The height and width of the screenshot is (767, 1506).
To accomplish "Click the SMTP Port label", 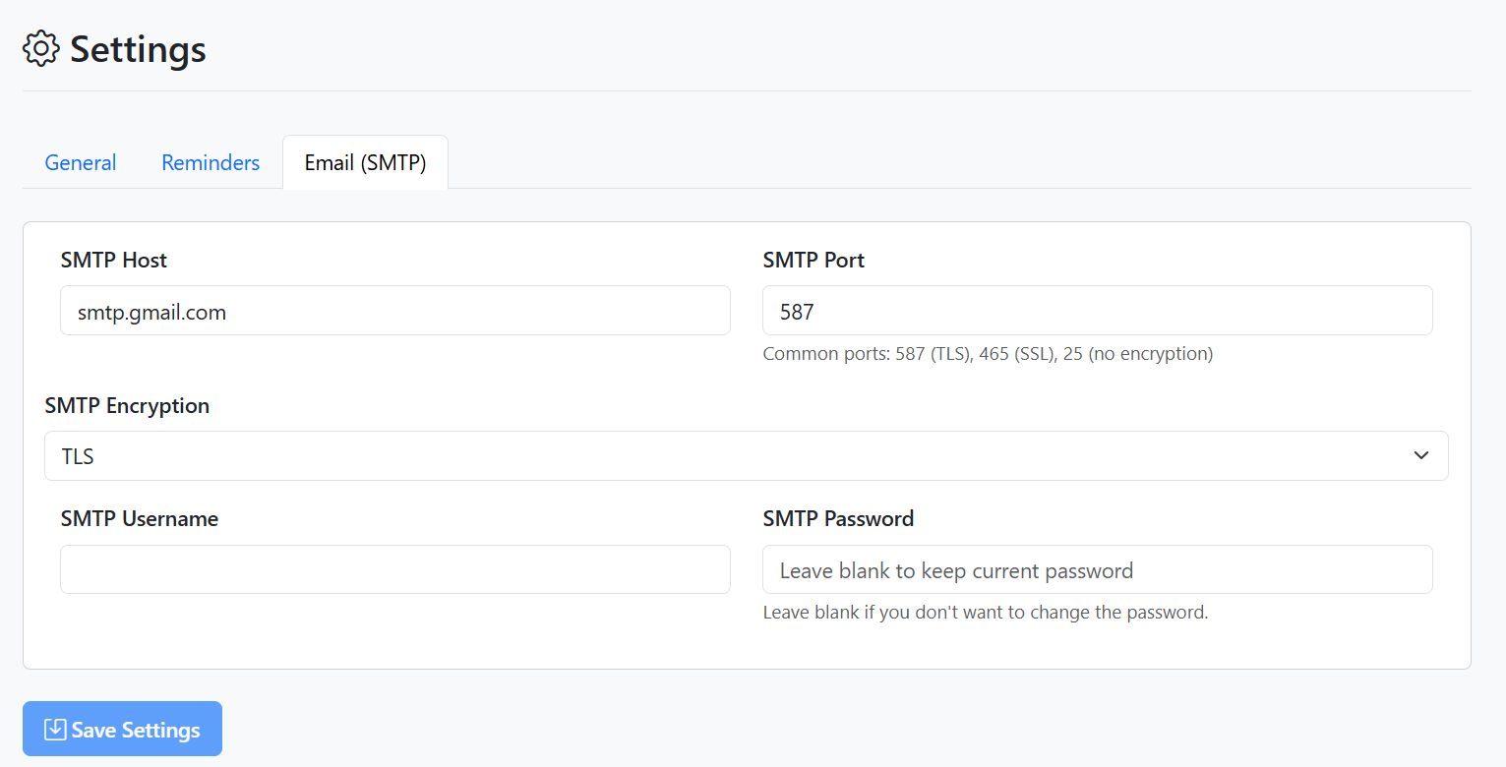I will 813,261.
